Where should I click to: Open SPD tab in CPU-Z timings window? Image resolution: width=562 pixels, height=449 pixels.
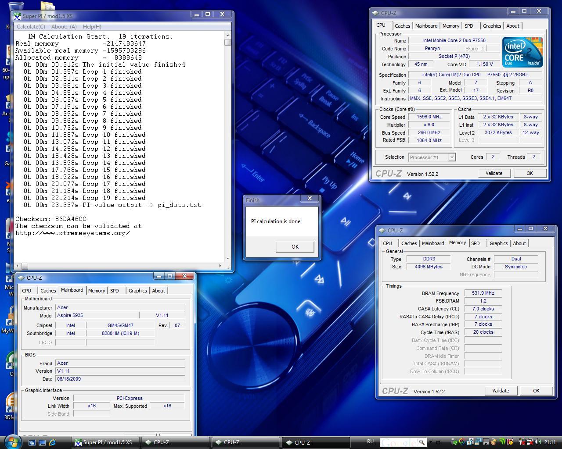click(476, 243)
